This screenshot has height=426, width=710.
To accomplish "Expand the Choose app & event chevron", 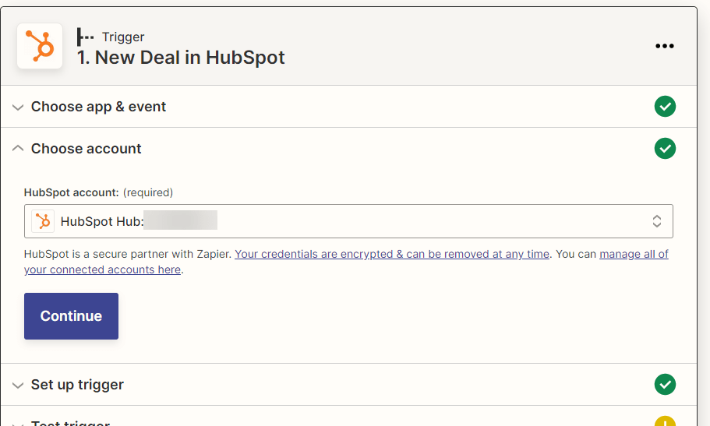I will (18, 107).
